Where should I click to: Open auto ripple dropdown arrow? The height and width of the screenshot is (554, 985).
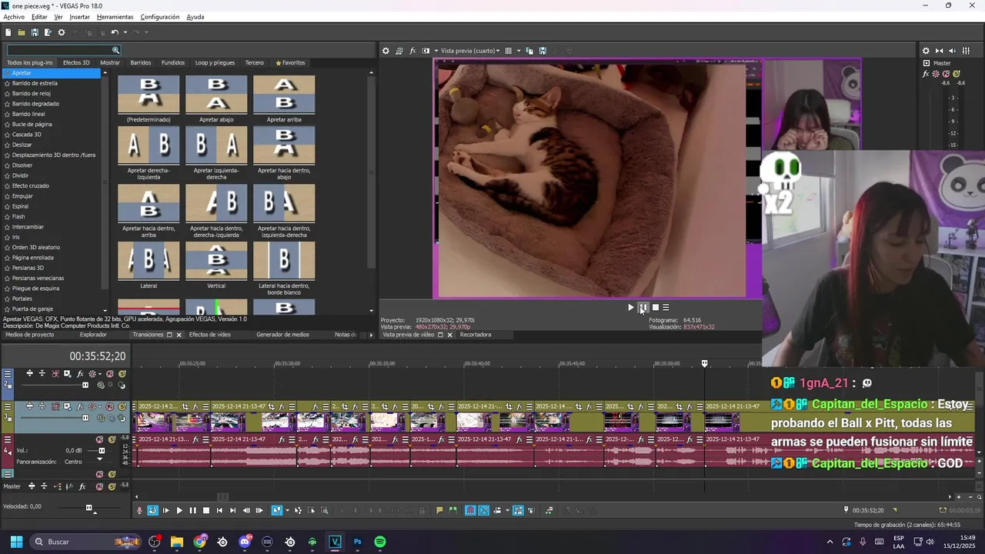tap(507, 510)
